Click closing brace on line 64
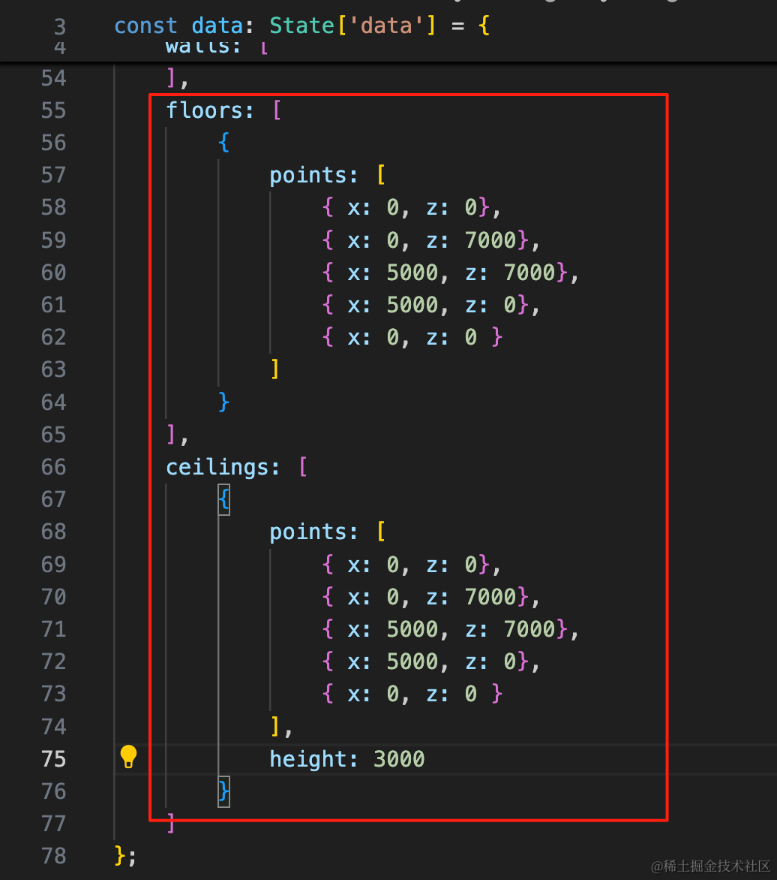 pos(223,402)
